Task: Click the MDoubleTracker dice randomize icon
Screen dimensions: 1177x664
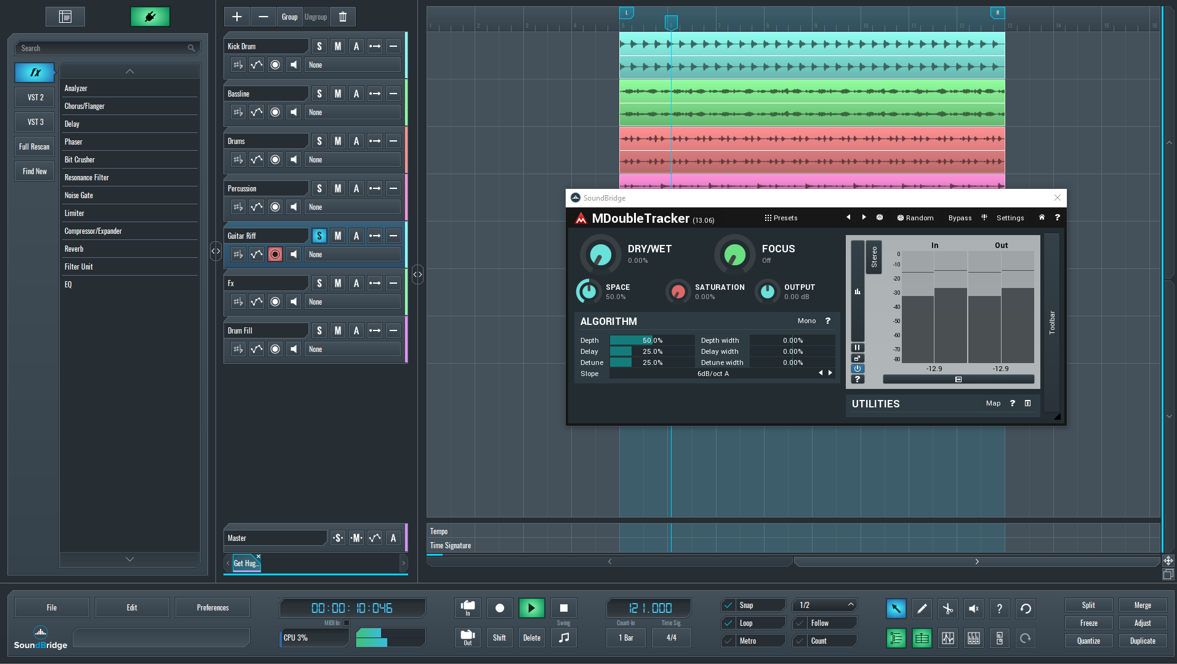Action: point(880,217)
